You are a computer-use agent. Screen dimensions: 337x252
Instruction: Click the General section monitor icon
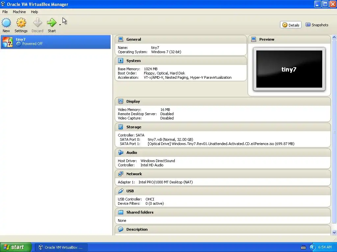coord(120,39)
